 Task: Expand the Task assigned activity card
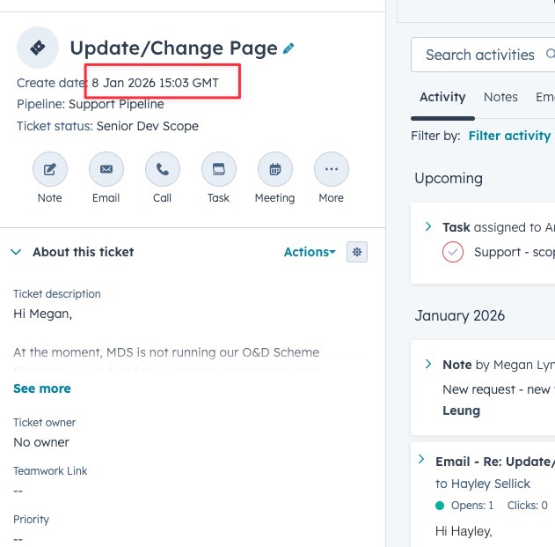point(428,226)
